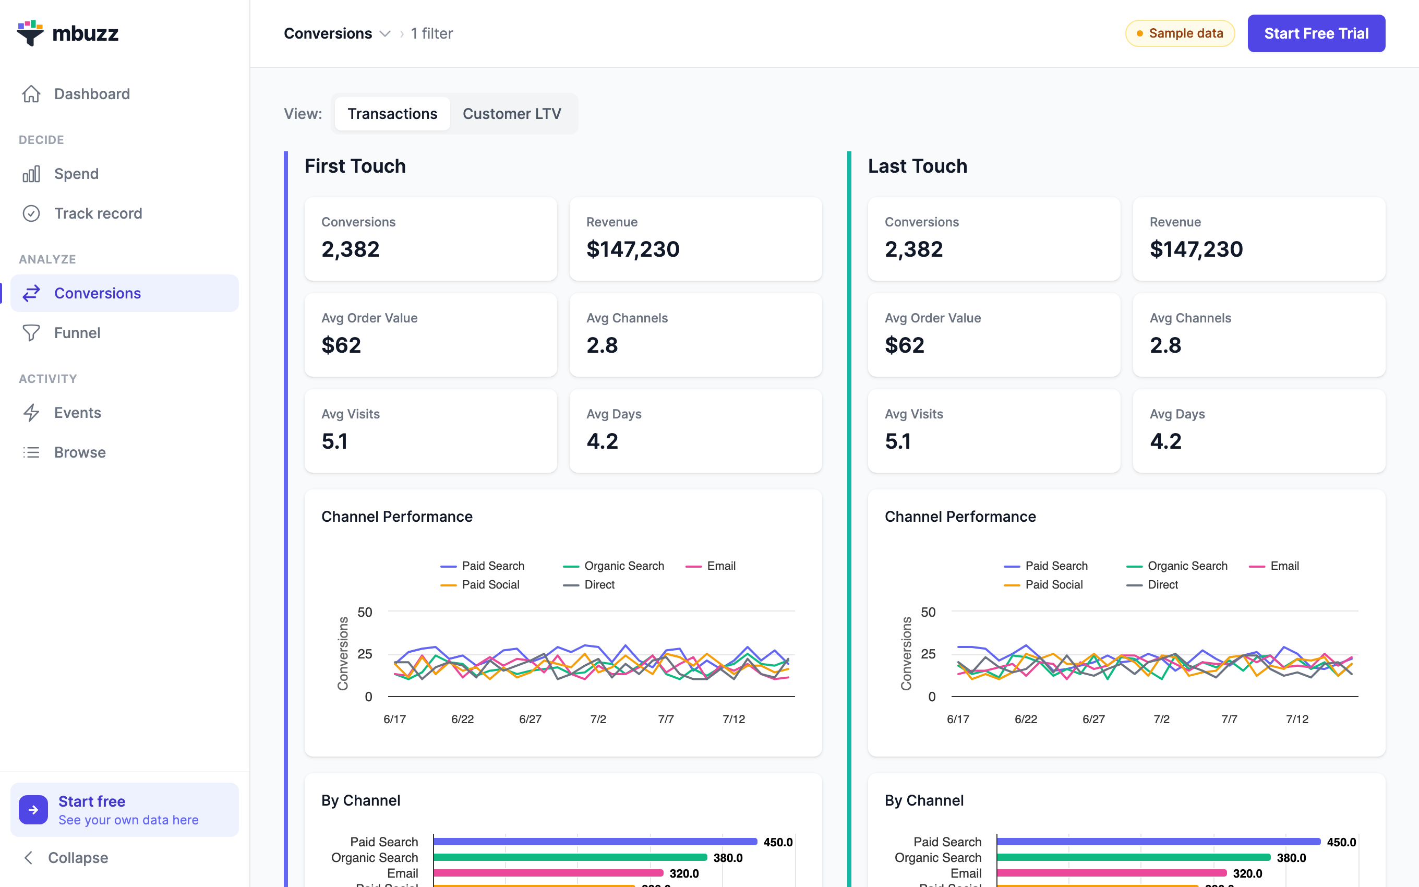Click Last Touch Avg Order Value $62 card

coord(994,335)
